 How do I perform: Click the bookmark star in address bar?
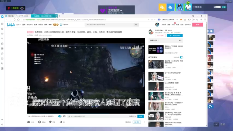click(x=24, y=20)
